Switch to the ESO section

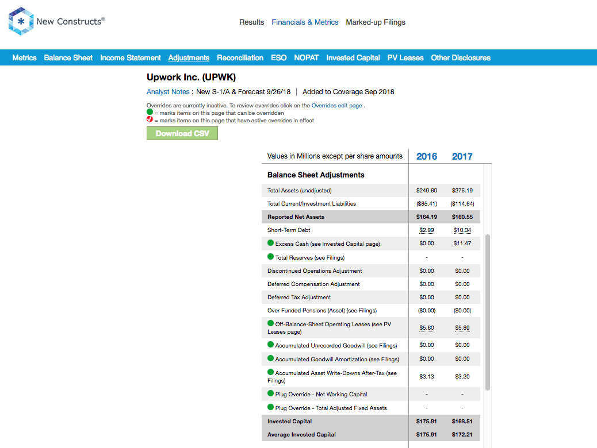(x=279, y=58)
